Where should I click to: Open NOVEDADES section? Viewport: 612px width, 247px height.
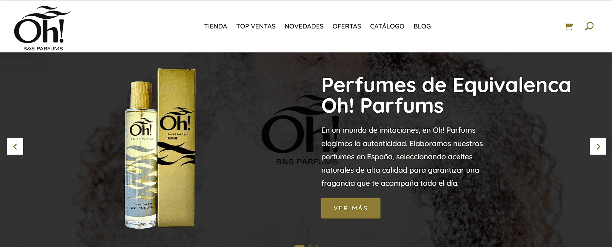coord(304,26)
